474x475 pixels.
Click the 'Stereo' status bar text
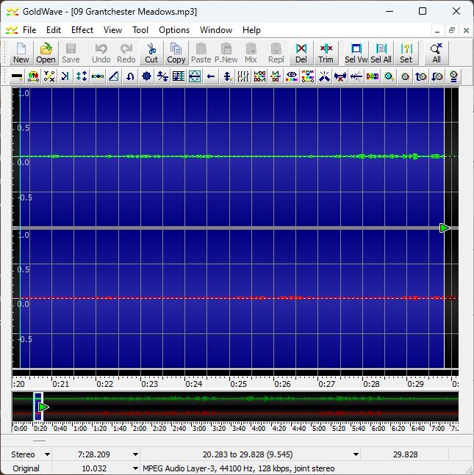[23, 454]
